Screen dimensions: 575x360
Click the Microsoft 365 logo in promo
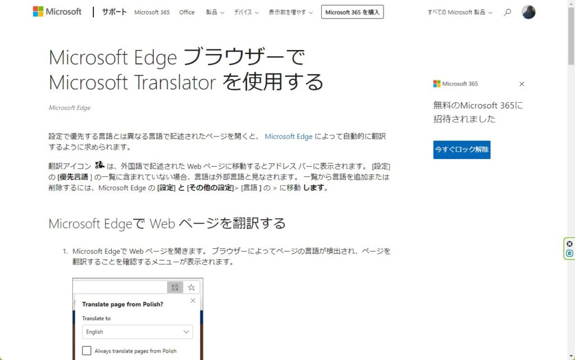coord(455,84)
